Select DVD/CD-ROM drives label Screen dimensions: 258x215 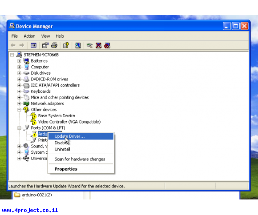tap(49, 79)
